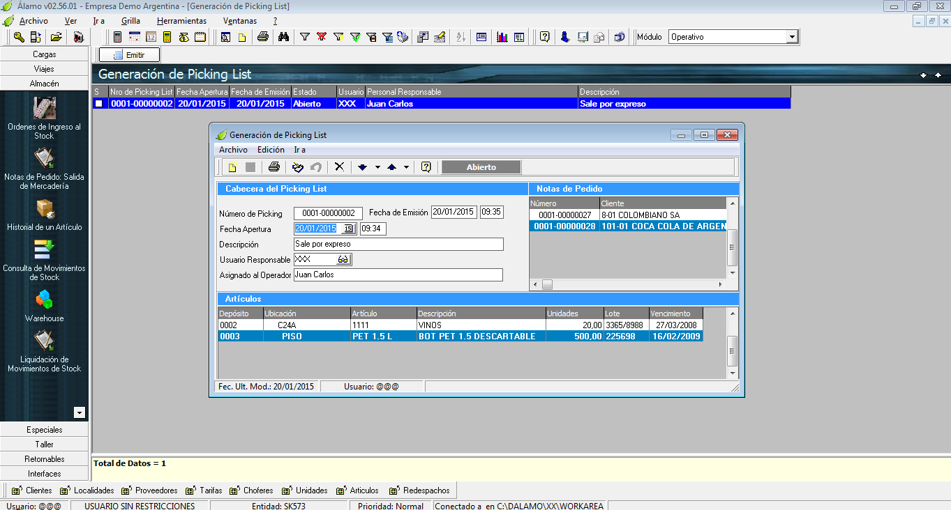Expand sidebar list with bottom down arrow
Screen dimensions: 951x510
pos(80,412)
